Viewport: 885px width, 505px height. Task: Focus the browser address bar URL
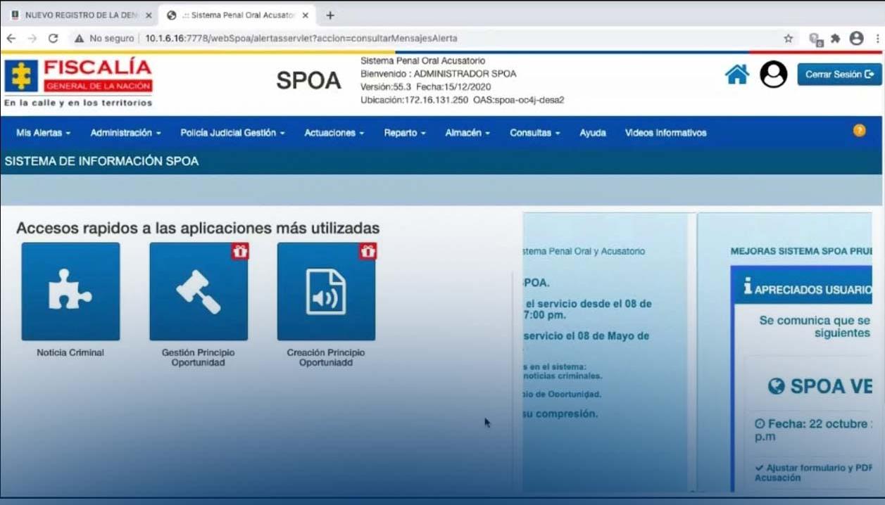[301, 39]
